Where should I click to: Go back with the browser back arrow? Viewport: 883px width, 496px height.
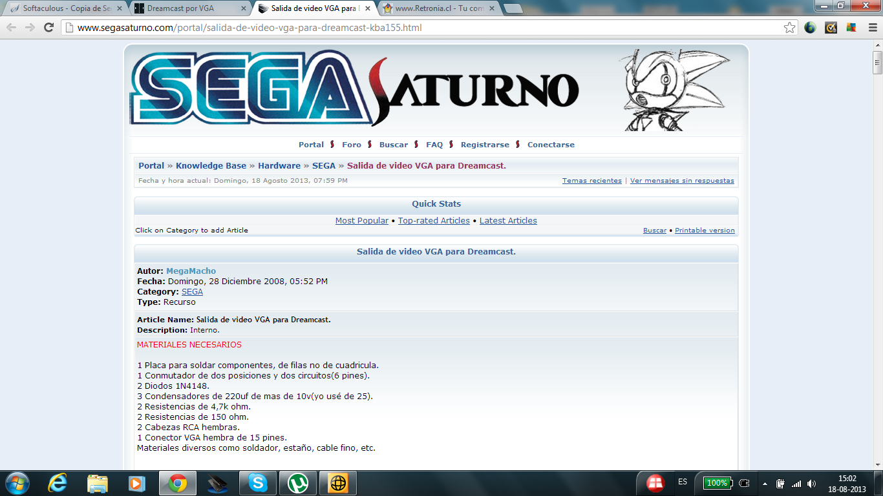coord(12,28)
